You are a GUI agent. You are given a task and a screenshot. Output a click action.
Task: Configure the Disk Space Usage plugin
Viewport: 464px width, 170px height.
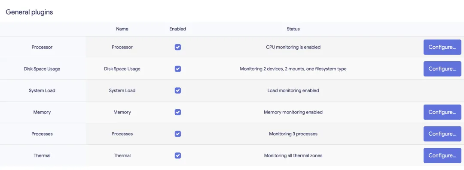[442, 69]
